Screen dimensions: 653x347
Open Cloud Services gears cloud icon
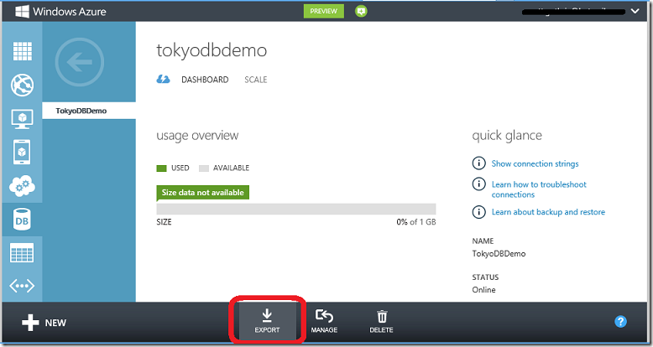[x=22, y=185]
